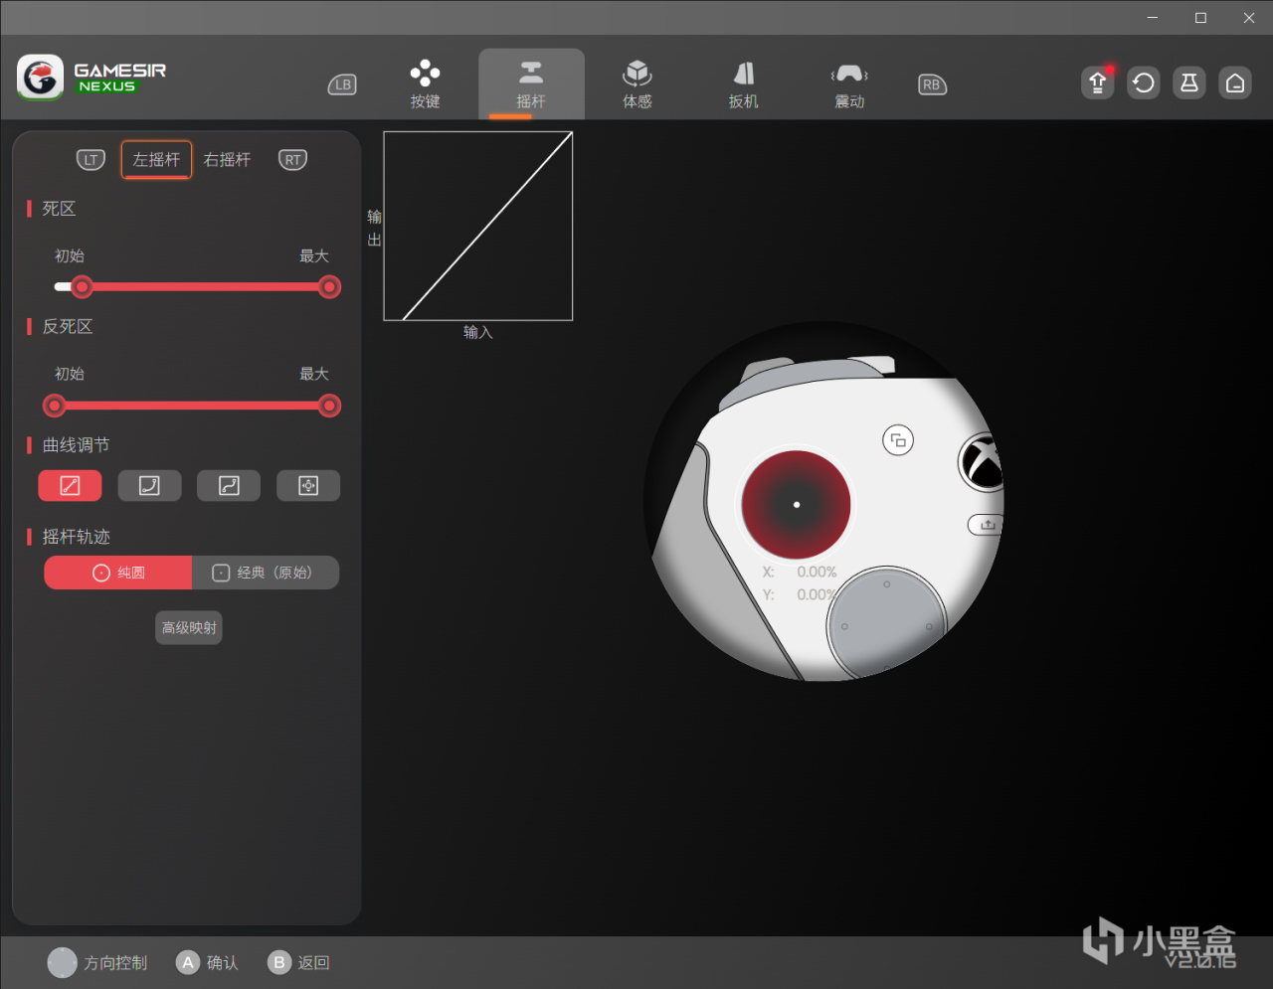Go to the 扳机 trigger tab
Screen dimensions: 1273x989
744,84
